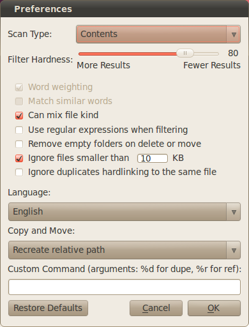Viewport: 249px width, 327px height.
Task: Uncheck Ignore files smaller than option
Action: coord(19,158)
